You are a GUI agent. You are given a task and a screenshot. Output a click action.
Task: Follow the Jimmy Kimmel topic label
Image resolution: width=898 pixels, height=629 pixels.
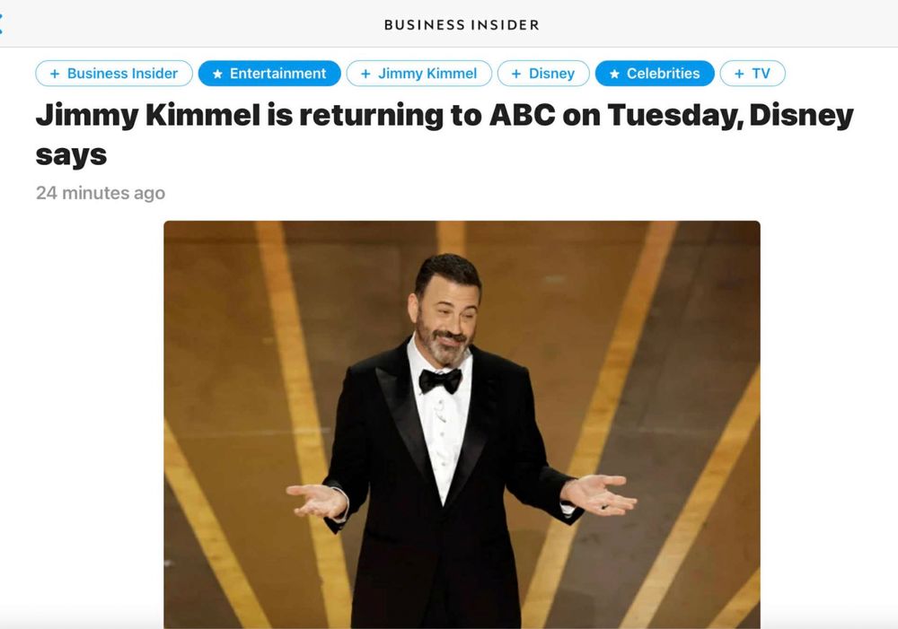point(427,74)
